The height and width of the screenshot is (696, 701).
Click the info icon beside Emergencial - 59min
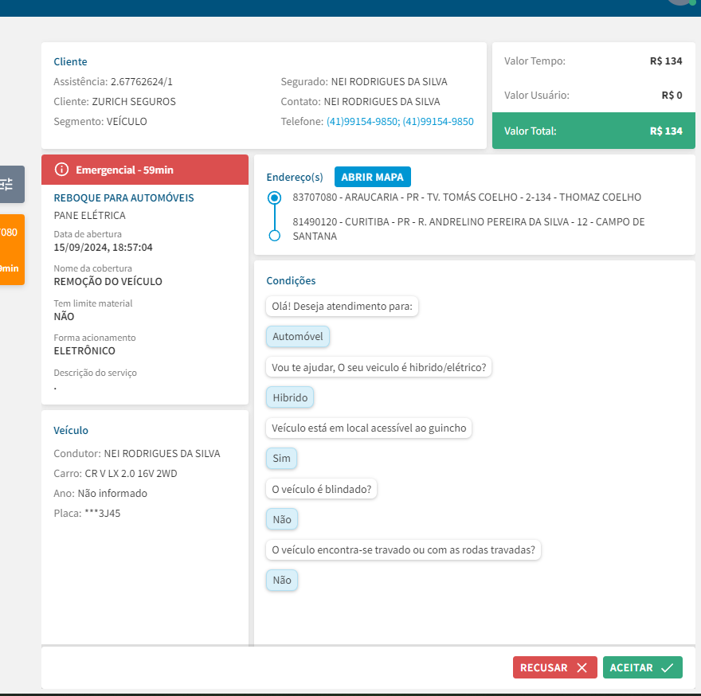61,170
